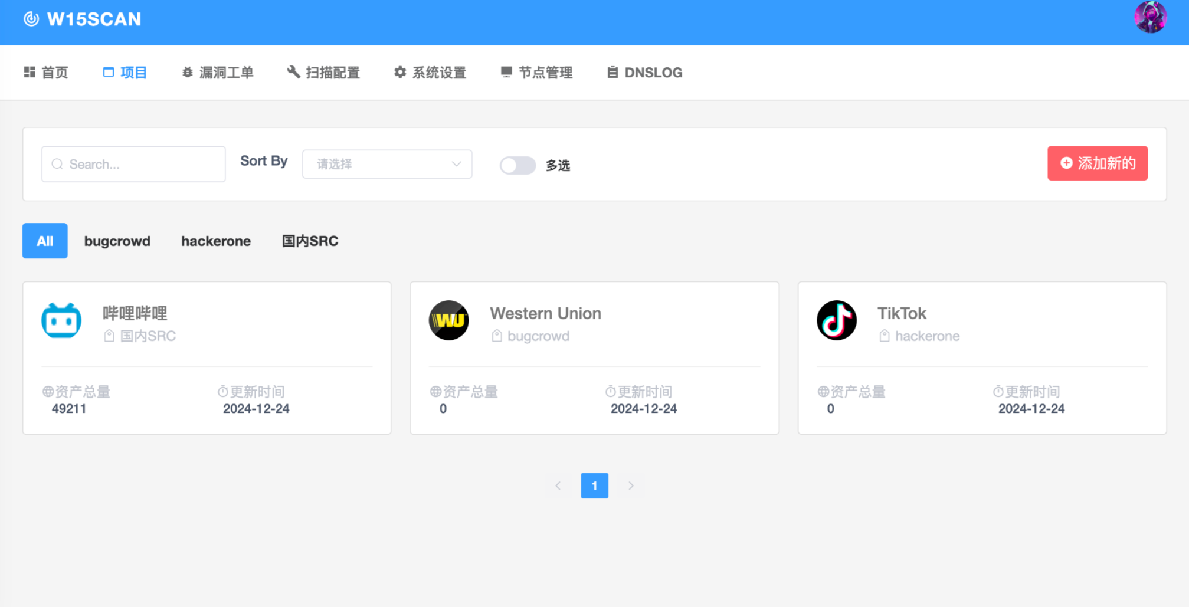Click the Western Union logo
The height and width of the screenshot is (607, 1189).
[448, 320]
